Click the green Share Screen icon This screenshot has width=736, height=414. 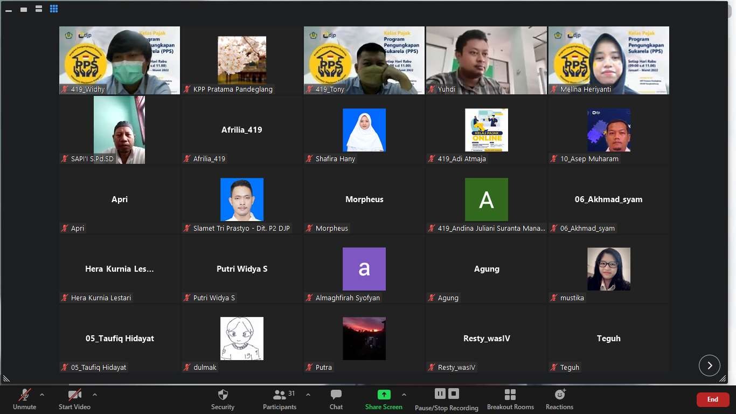(384, 395)
